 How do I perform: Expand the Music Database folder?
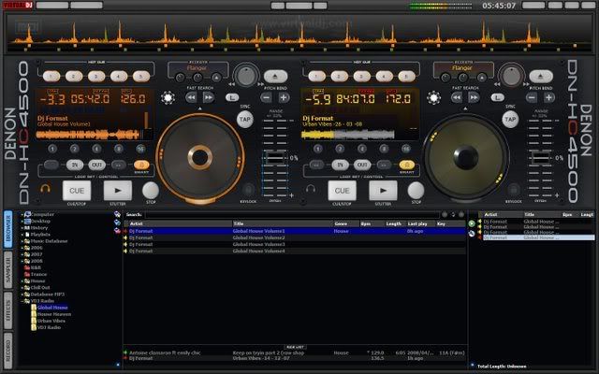pos(22,241)
